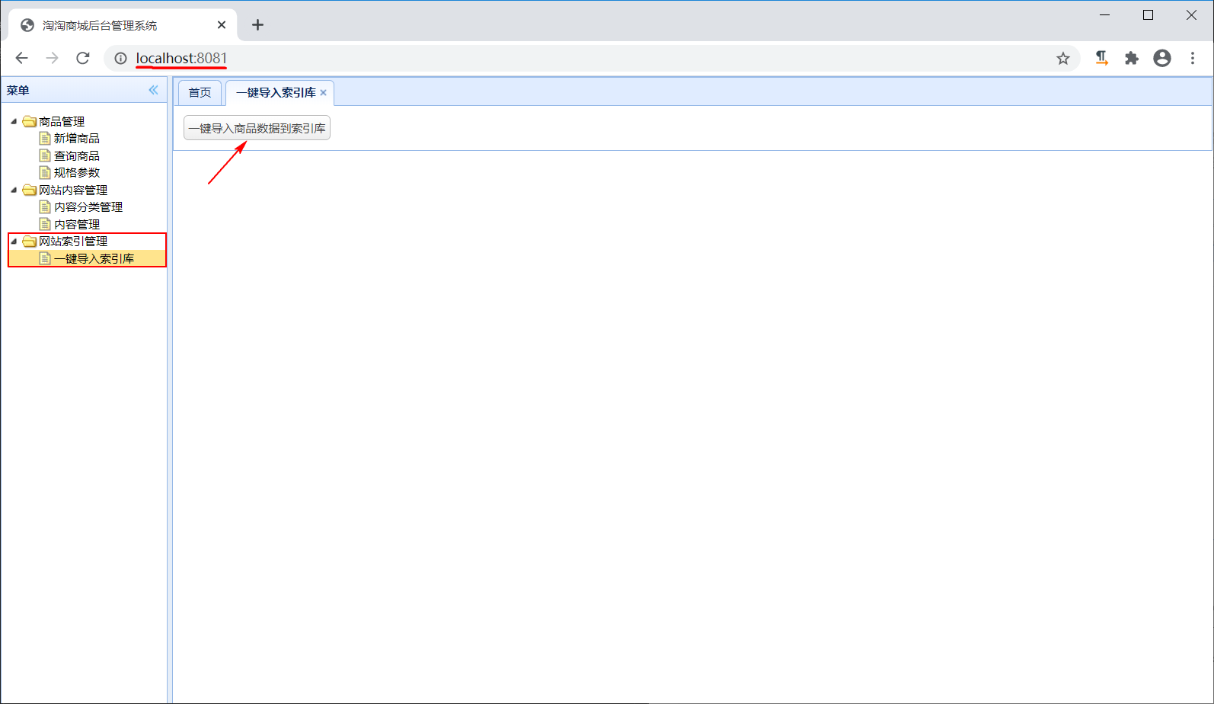Maximize the browser window
Image resolution: width=1214 pixels, height=704 pixels.
coord(1148,15)
